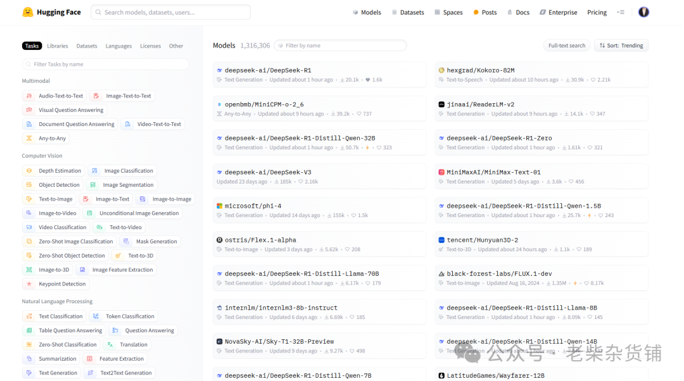684x381 pixels.
Task: Pick the Document Question Answering icon
Action: [x=29, y=124]
